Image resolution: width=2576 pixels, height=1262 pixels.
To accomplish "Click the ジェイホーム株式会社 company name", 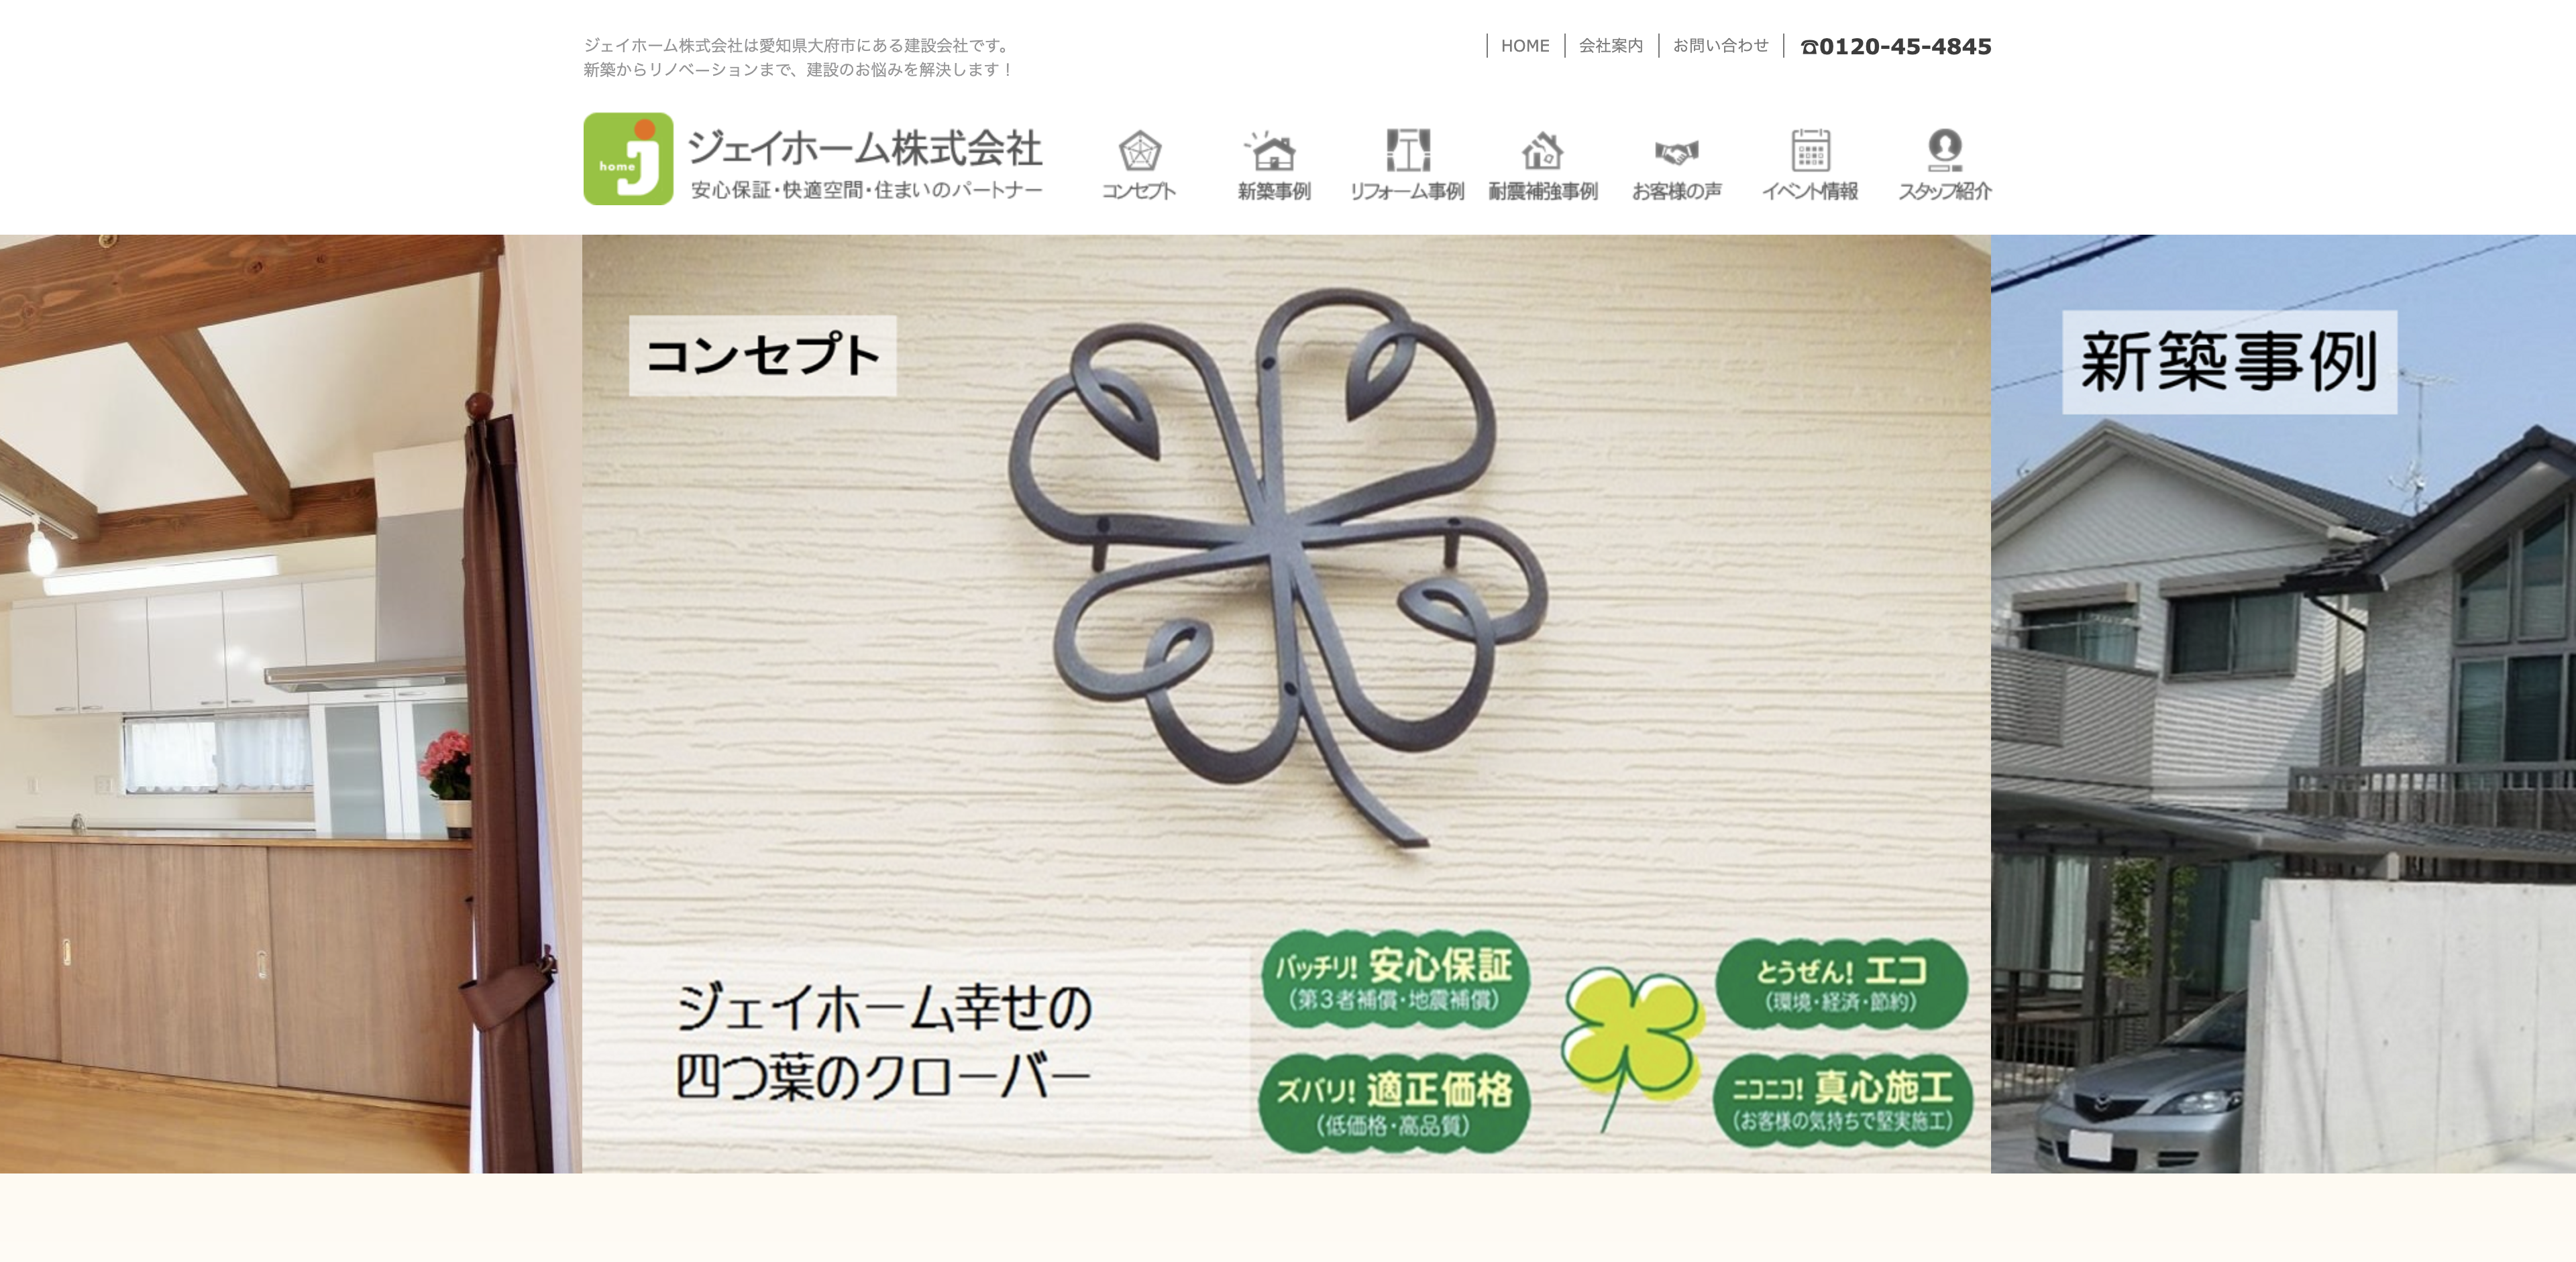I will pos(866,148).
